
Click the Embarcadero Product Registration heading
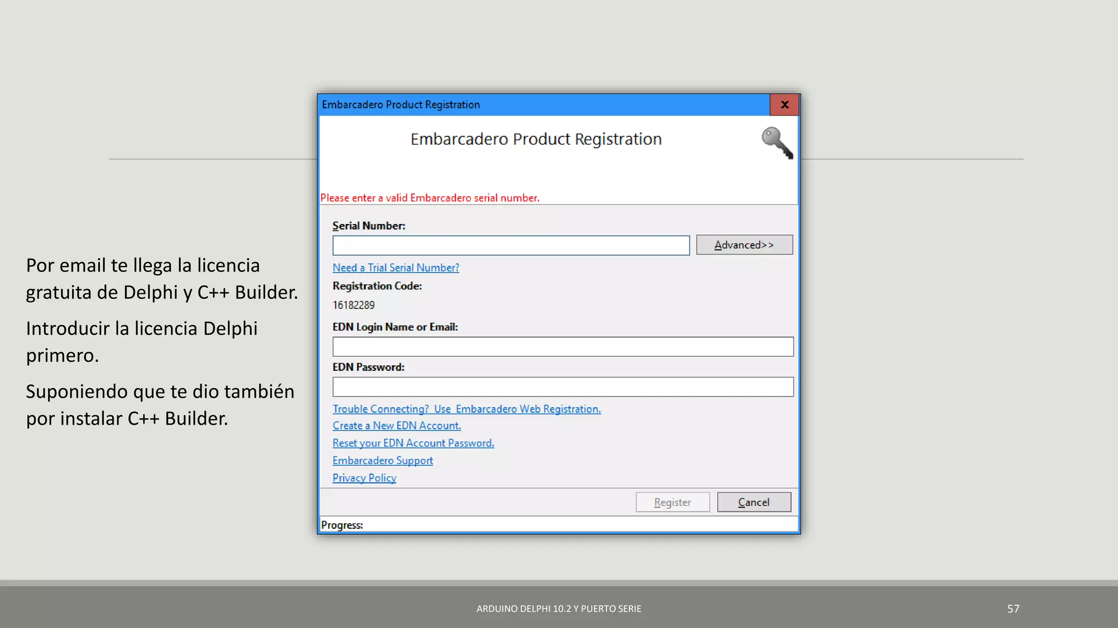(x=536, y=140)
